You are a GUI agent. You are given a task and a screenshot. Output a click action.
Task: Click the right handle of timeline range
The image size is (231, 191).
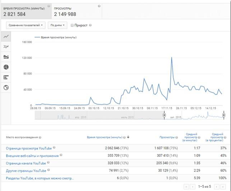click(223, 115)
